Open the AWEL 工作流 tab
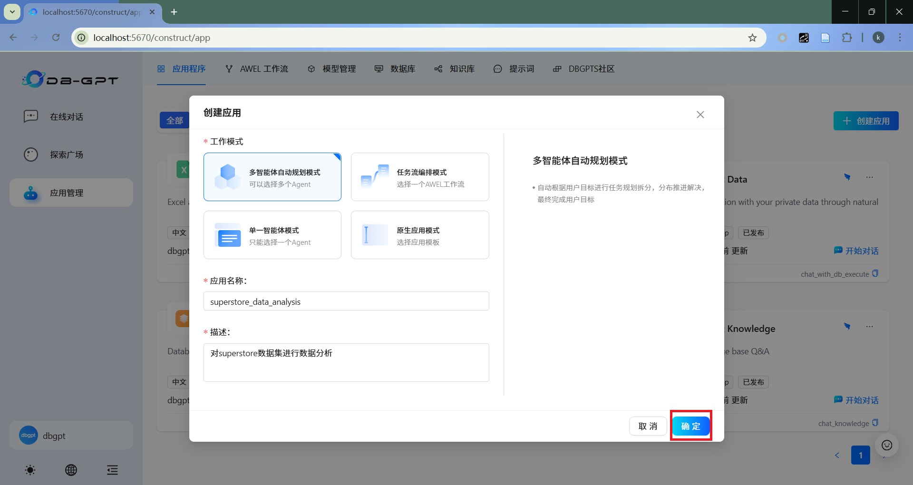 coord(257,69)
